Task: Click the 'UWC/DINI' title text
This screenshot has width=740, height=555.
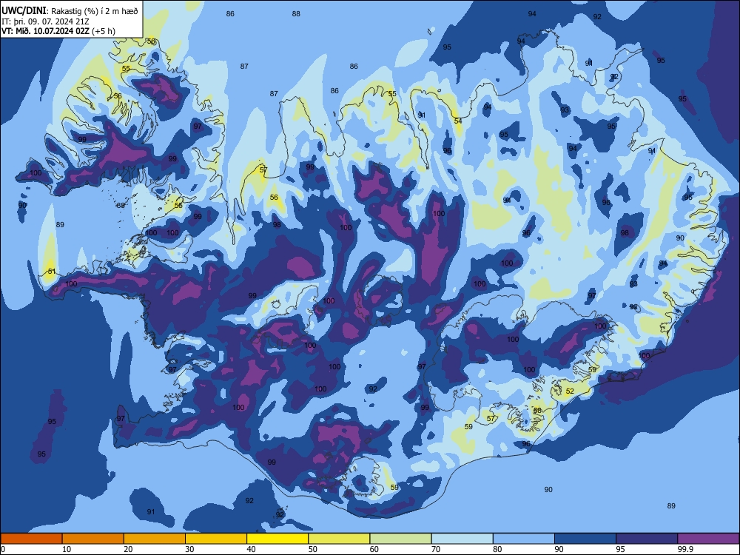Action: point(24,10)
